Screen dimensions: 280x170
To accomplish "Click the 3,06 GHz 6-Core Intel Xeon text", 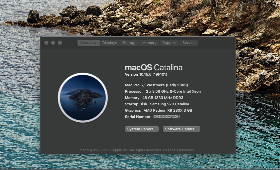I will pos(173,91).
